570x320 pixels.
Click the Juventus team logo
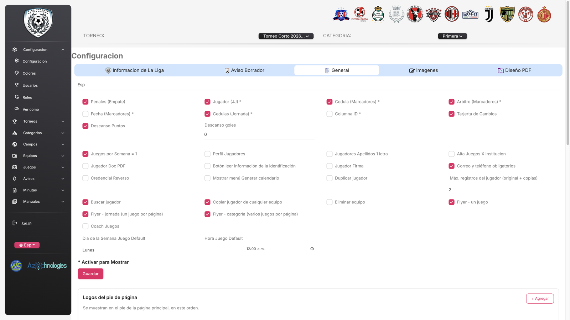(489, 14)
